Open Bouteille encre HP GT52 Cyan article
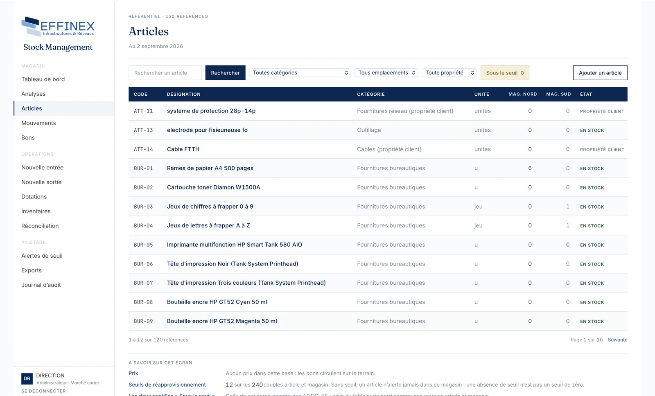Viewport: 655px width, 396px height. click(217, 302)
